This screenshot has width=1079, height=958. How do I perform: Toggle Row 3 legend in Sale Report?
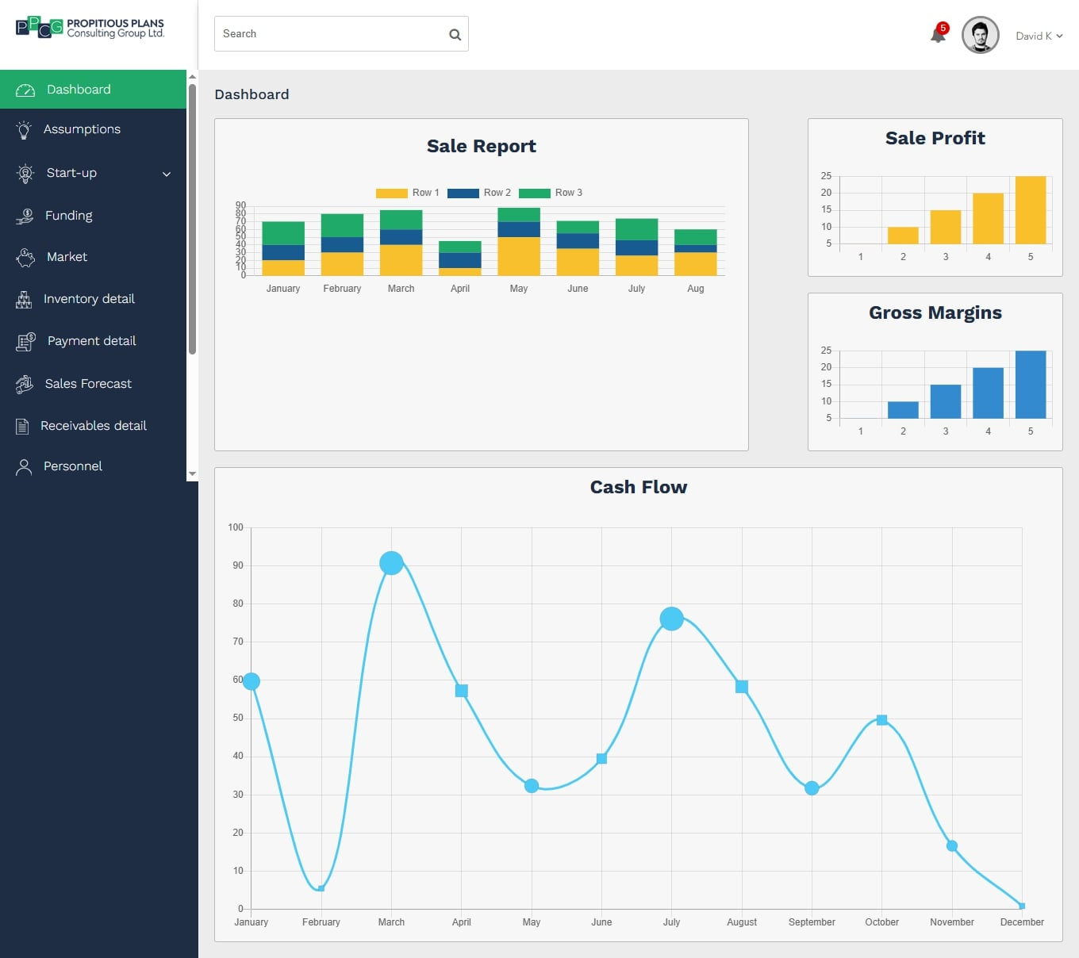click(x=550, y=193)
